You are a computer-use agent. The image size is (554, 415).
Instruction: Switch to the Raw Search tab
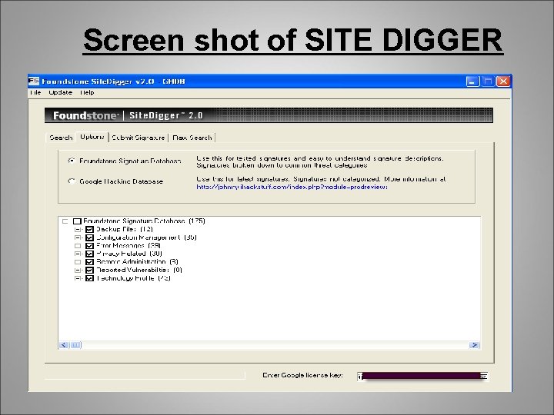tap(192, 138)
